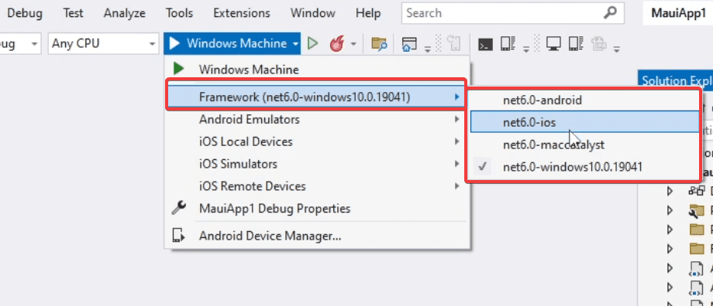Screen dimensions: 713x306
Task: Open the Find in Files folder-magnifier icon
Action: pyautogui.click(x=379, y=44)
